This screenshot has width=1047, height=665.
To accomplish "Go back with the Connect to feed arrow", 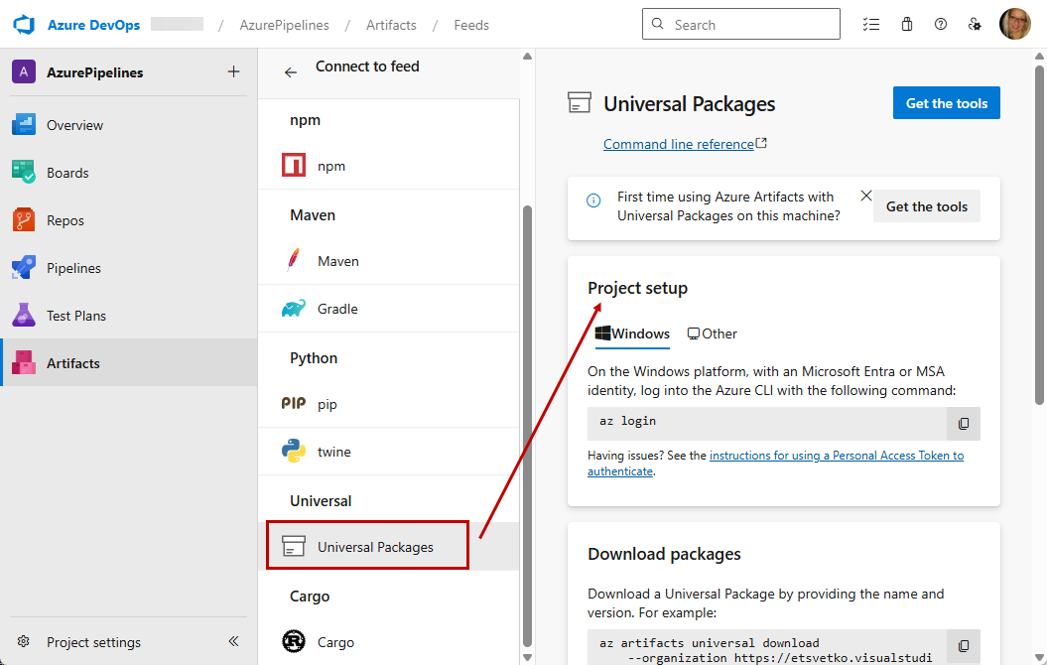I will [291, 72].
